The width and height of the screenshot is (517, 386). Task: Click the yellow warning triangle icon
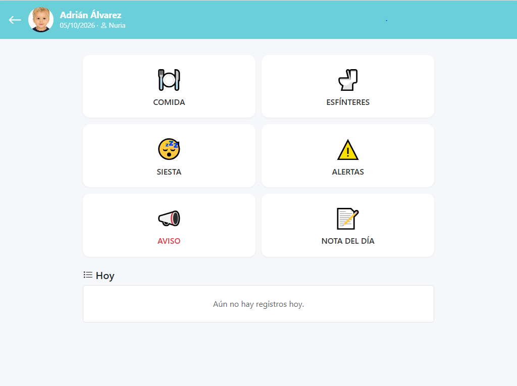tap(348, 150)
